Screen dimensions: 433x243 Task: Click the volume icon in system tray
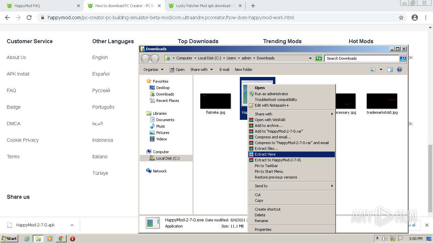(x=385, y=239)
